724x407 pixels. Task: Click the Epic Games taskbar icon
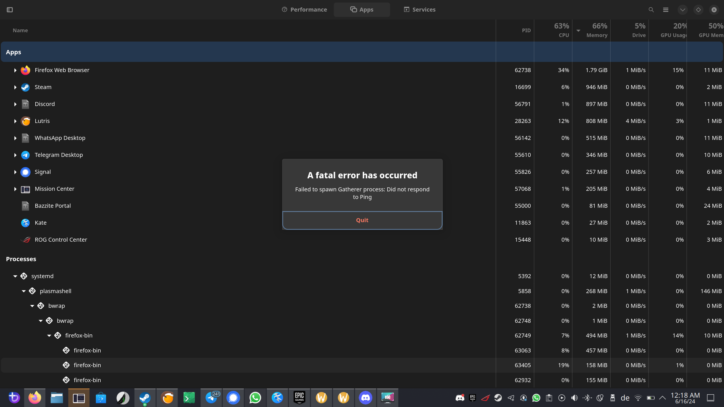(x=299, y=398)
